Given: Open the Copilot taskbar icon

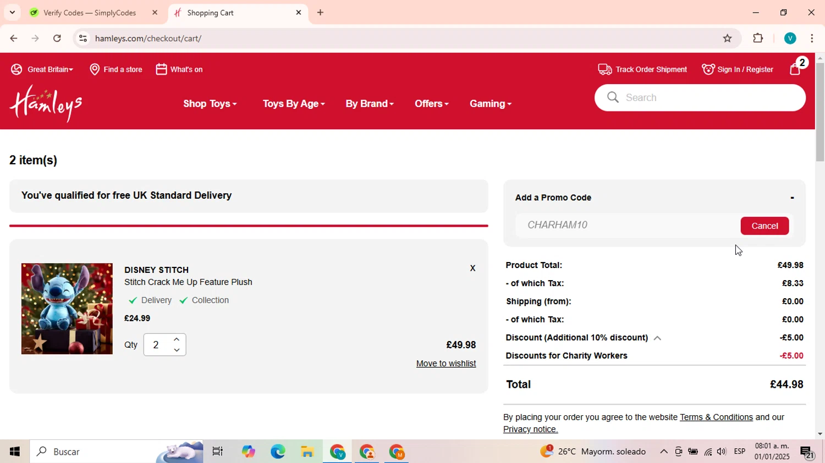Looking at the screenshot, I should [x=248, y=451].
